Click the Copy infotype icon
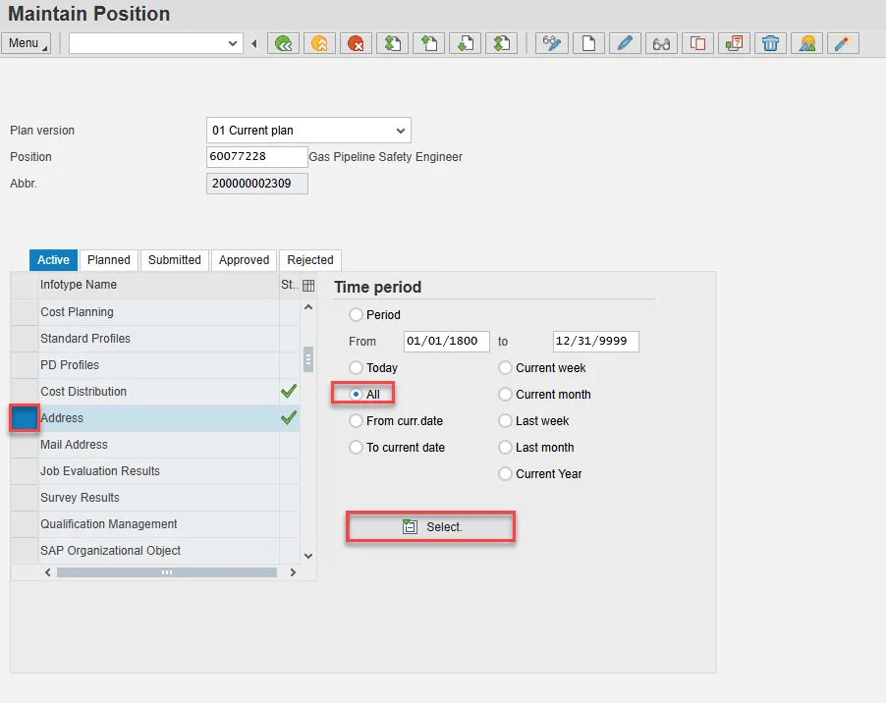 pos(697,43)
